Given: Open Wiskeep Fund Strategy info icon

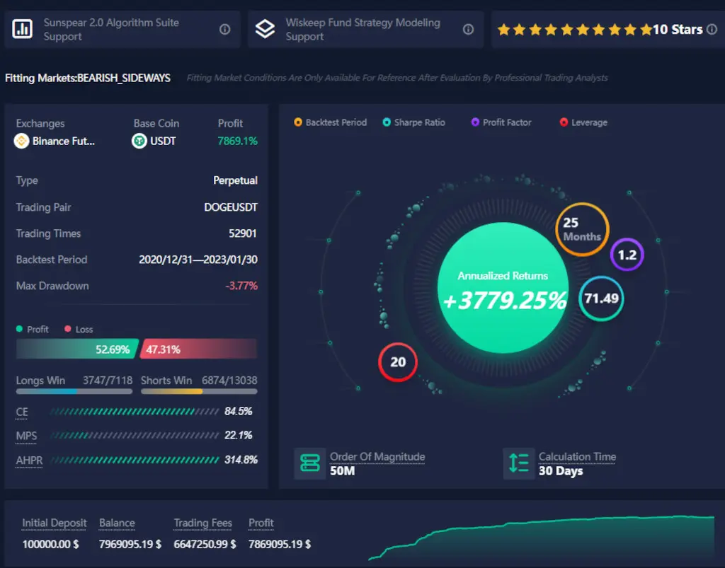Looking at the screenshot, I should pos(468,29).
